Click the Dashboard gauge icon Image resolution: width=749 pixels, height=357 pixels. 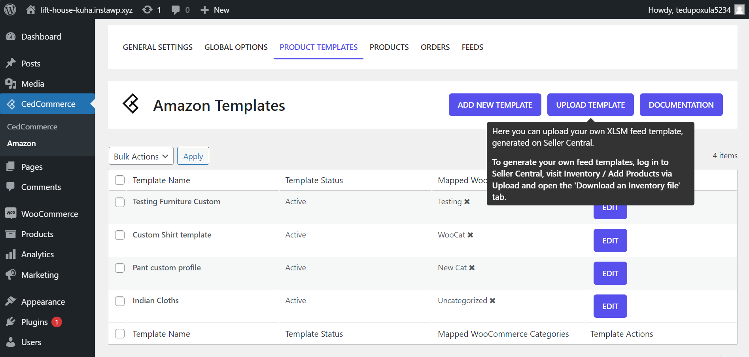[x=11, y=36]
